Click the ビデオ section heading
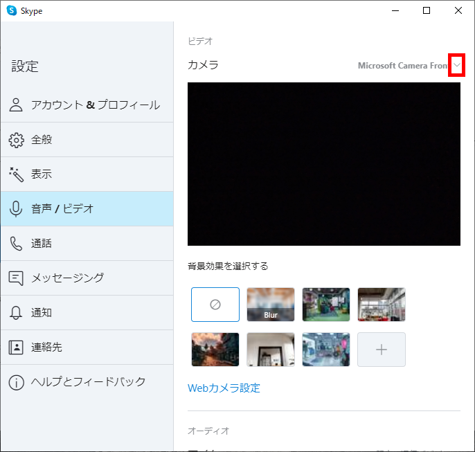The width and height of the screenshot is (475, 452). pyautogui.click(x=200, y=41)
